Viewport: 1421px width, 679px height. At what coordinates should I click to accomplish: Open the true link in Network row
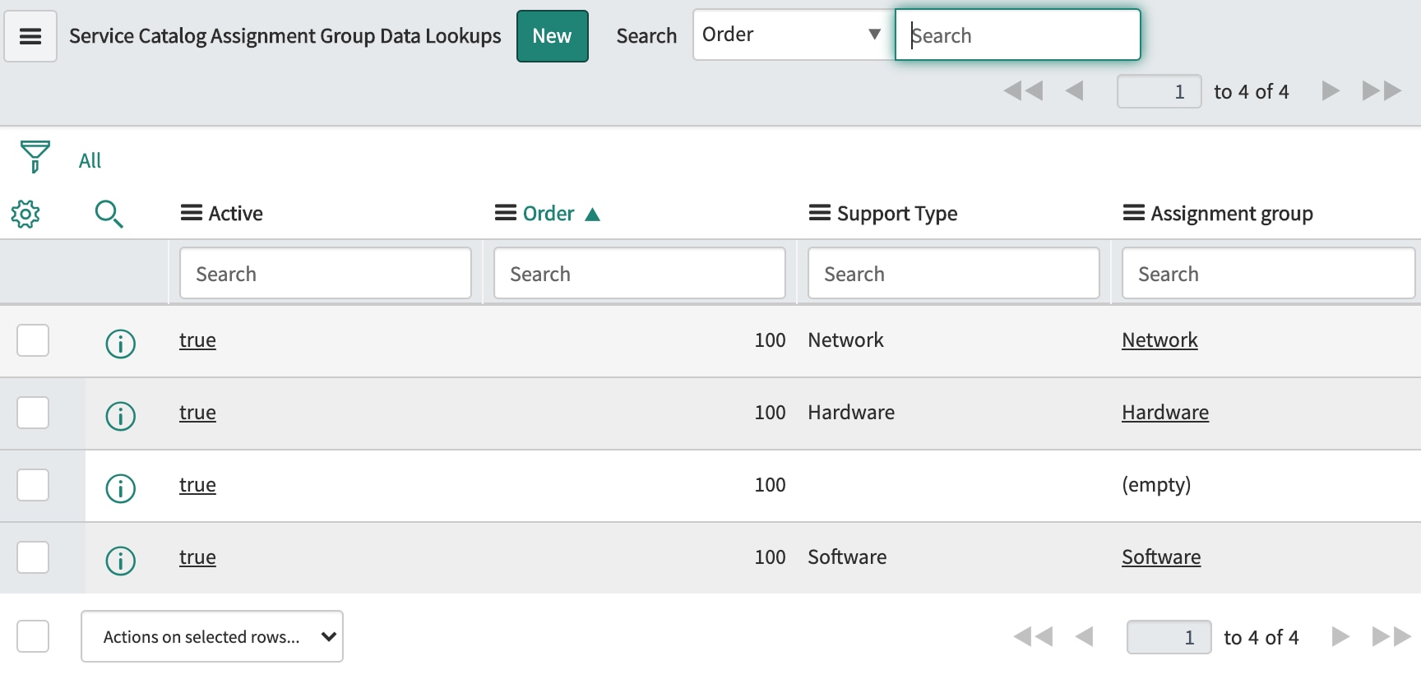(197, 340)
